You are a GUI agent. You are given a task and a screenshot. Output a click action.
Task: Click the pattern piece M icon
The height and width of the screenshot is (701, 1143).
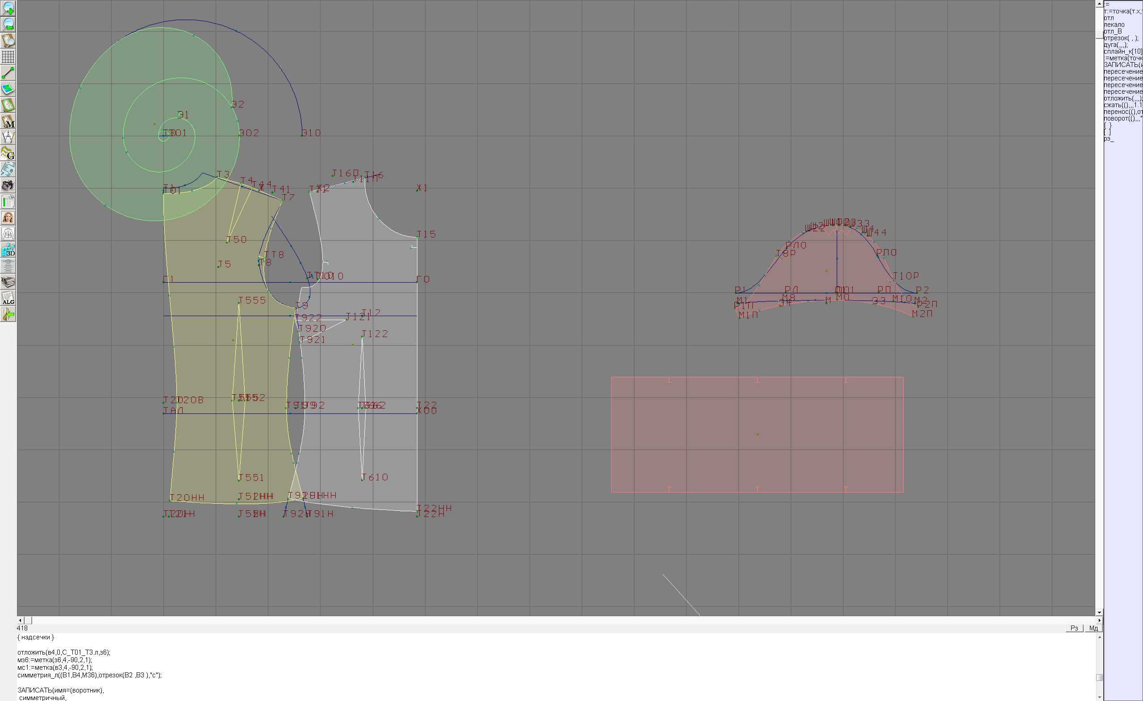point(8,121)
